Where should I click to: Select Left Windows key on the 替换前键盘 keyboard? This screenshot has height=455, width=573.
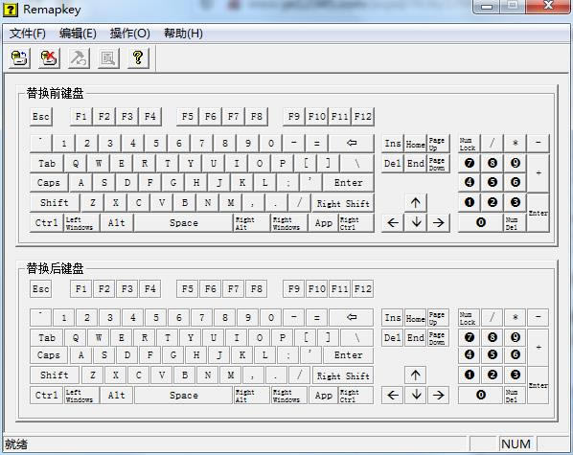coord(81,223)
